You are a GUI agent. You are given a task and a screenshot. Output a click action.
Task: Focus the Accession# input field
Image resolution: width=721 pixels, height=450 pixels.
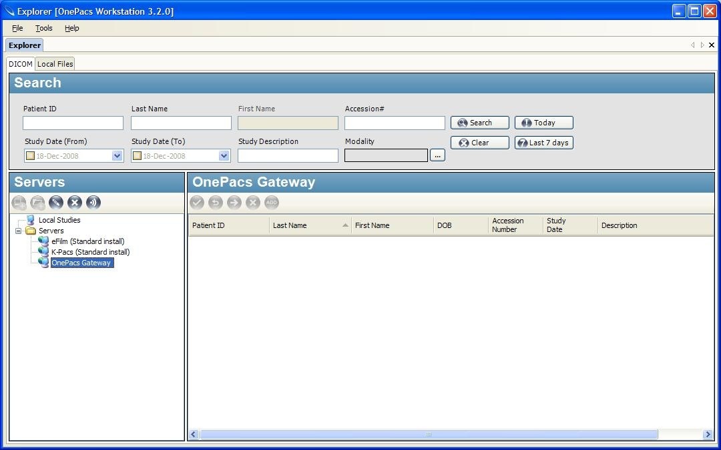pyautogui.click(x=395, y=123)
